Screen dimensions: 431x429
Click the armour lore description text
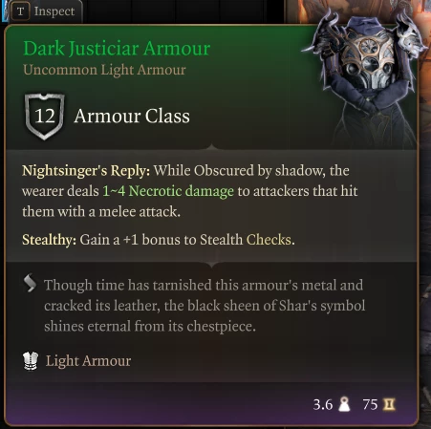[205, 306]
